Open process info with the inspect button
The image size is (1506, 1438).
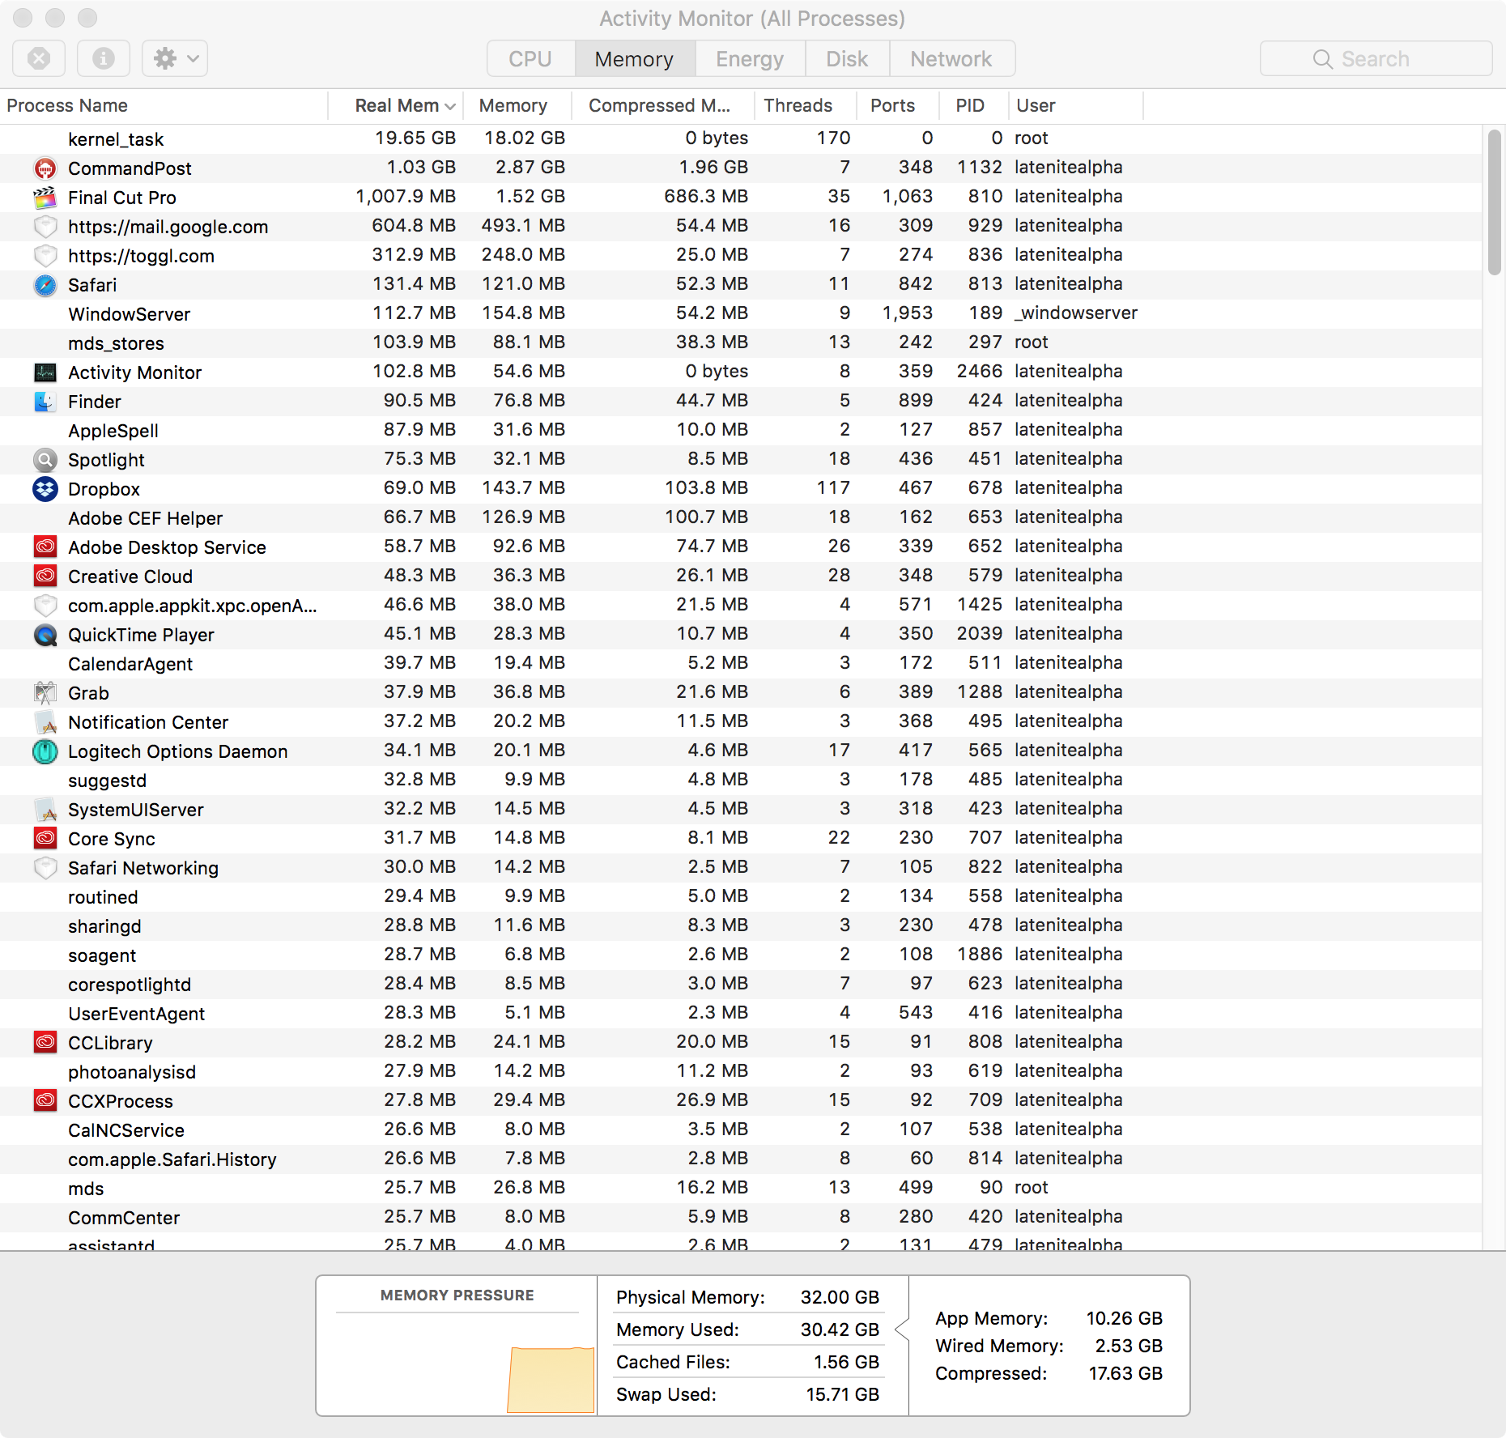[x=103, y=57]
